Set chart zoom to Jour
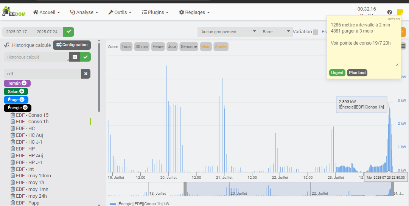This screenshot has width=409, height=206. pyautogui.click(x=172, y=46)
